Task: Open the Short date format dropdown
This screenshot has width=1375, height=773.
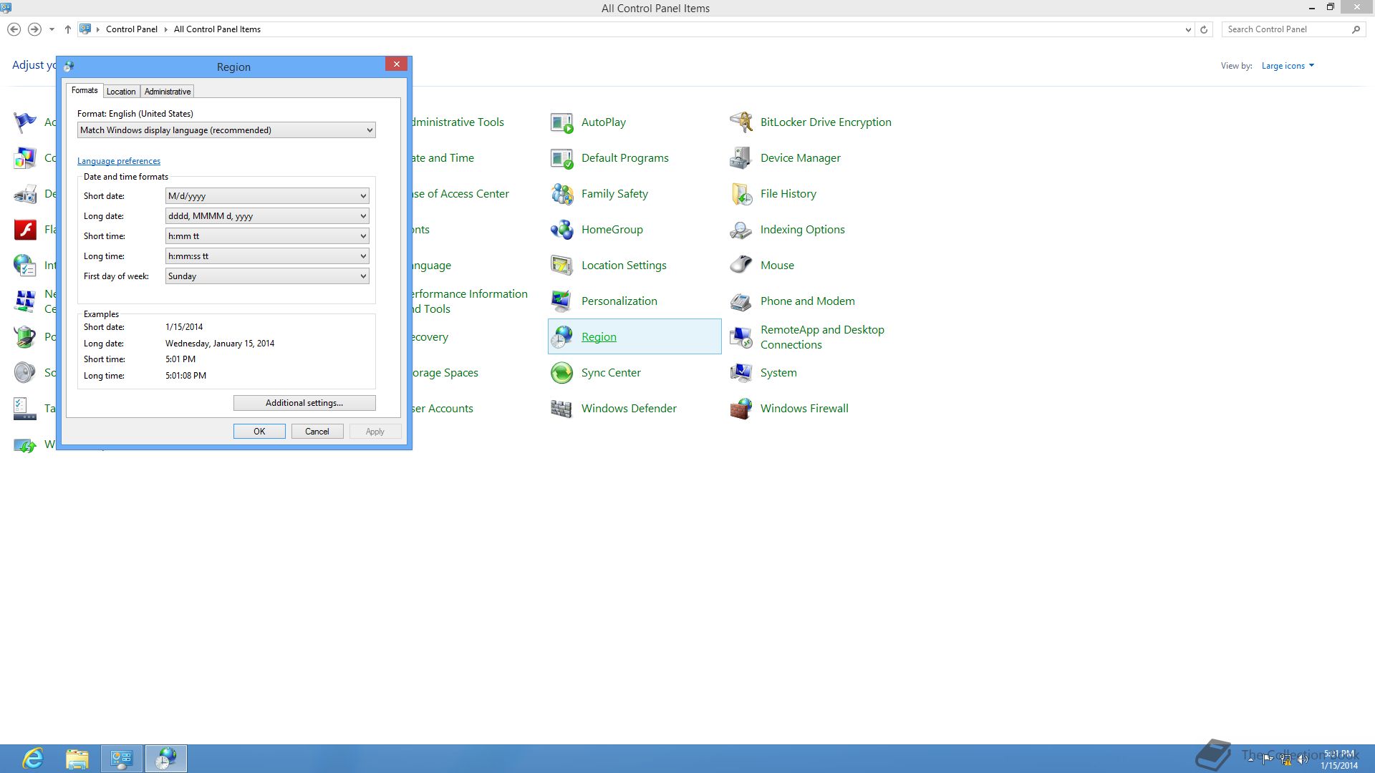Action: coord(267,196)
